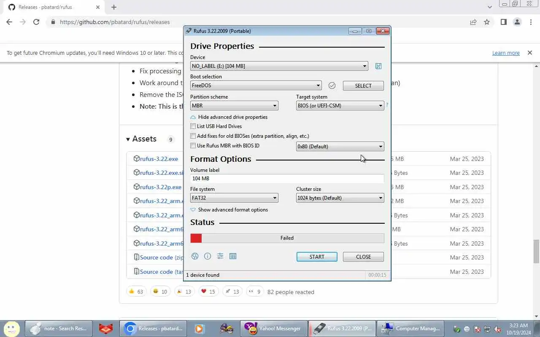Download rufus-3.22p.exe
The image size is (540, 337).
(161, 187)
